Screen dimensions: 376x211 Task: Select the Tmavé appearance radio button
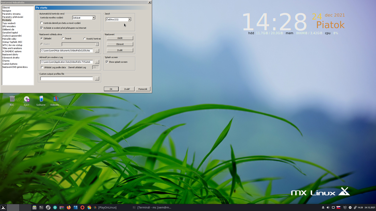point(63,38)
